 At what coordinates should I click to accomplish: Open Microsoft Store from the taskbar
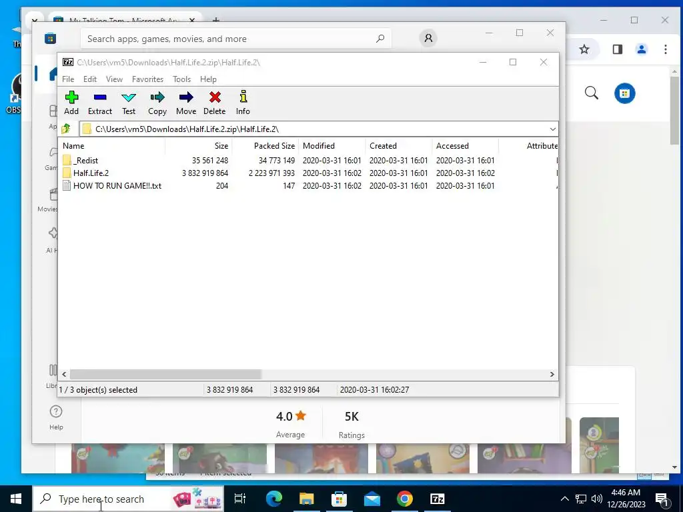pos(339,499)
